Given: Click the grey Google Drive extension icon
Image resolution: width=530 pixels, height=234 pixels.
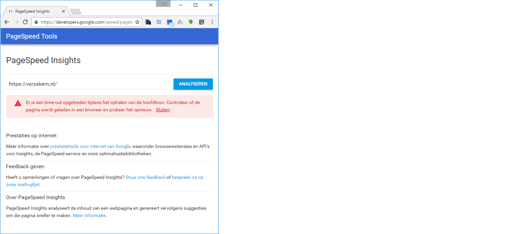Looking at the screenshot, I should tap(180, 22).
